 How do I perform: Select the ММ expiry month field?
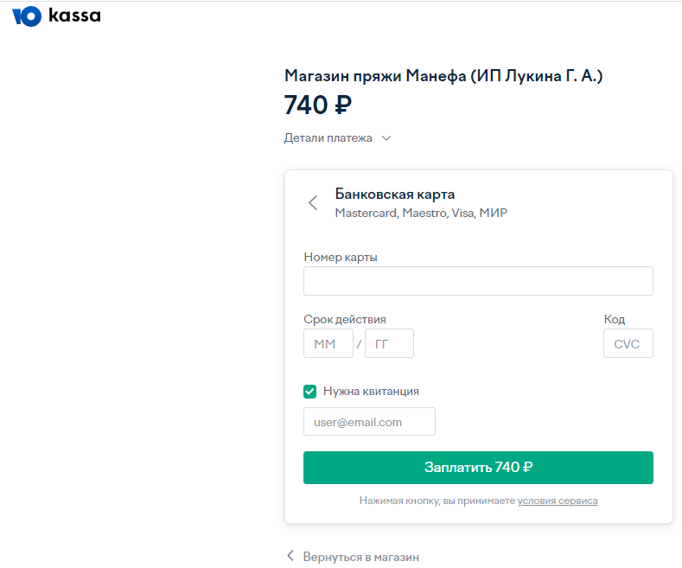pyautogui.click(x=328, y=343)
